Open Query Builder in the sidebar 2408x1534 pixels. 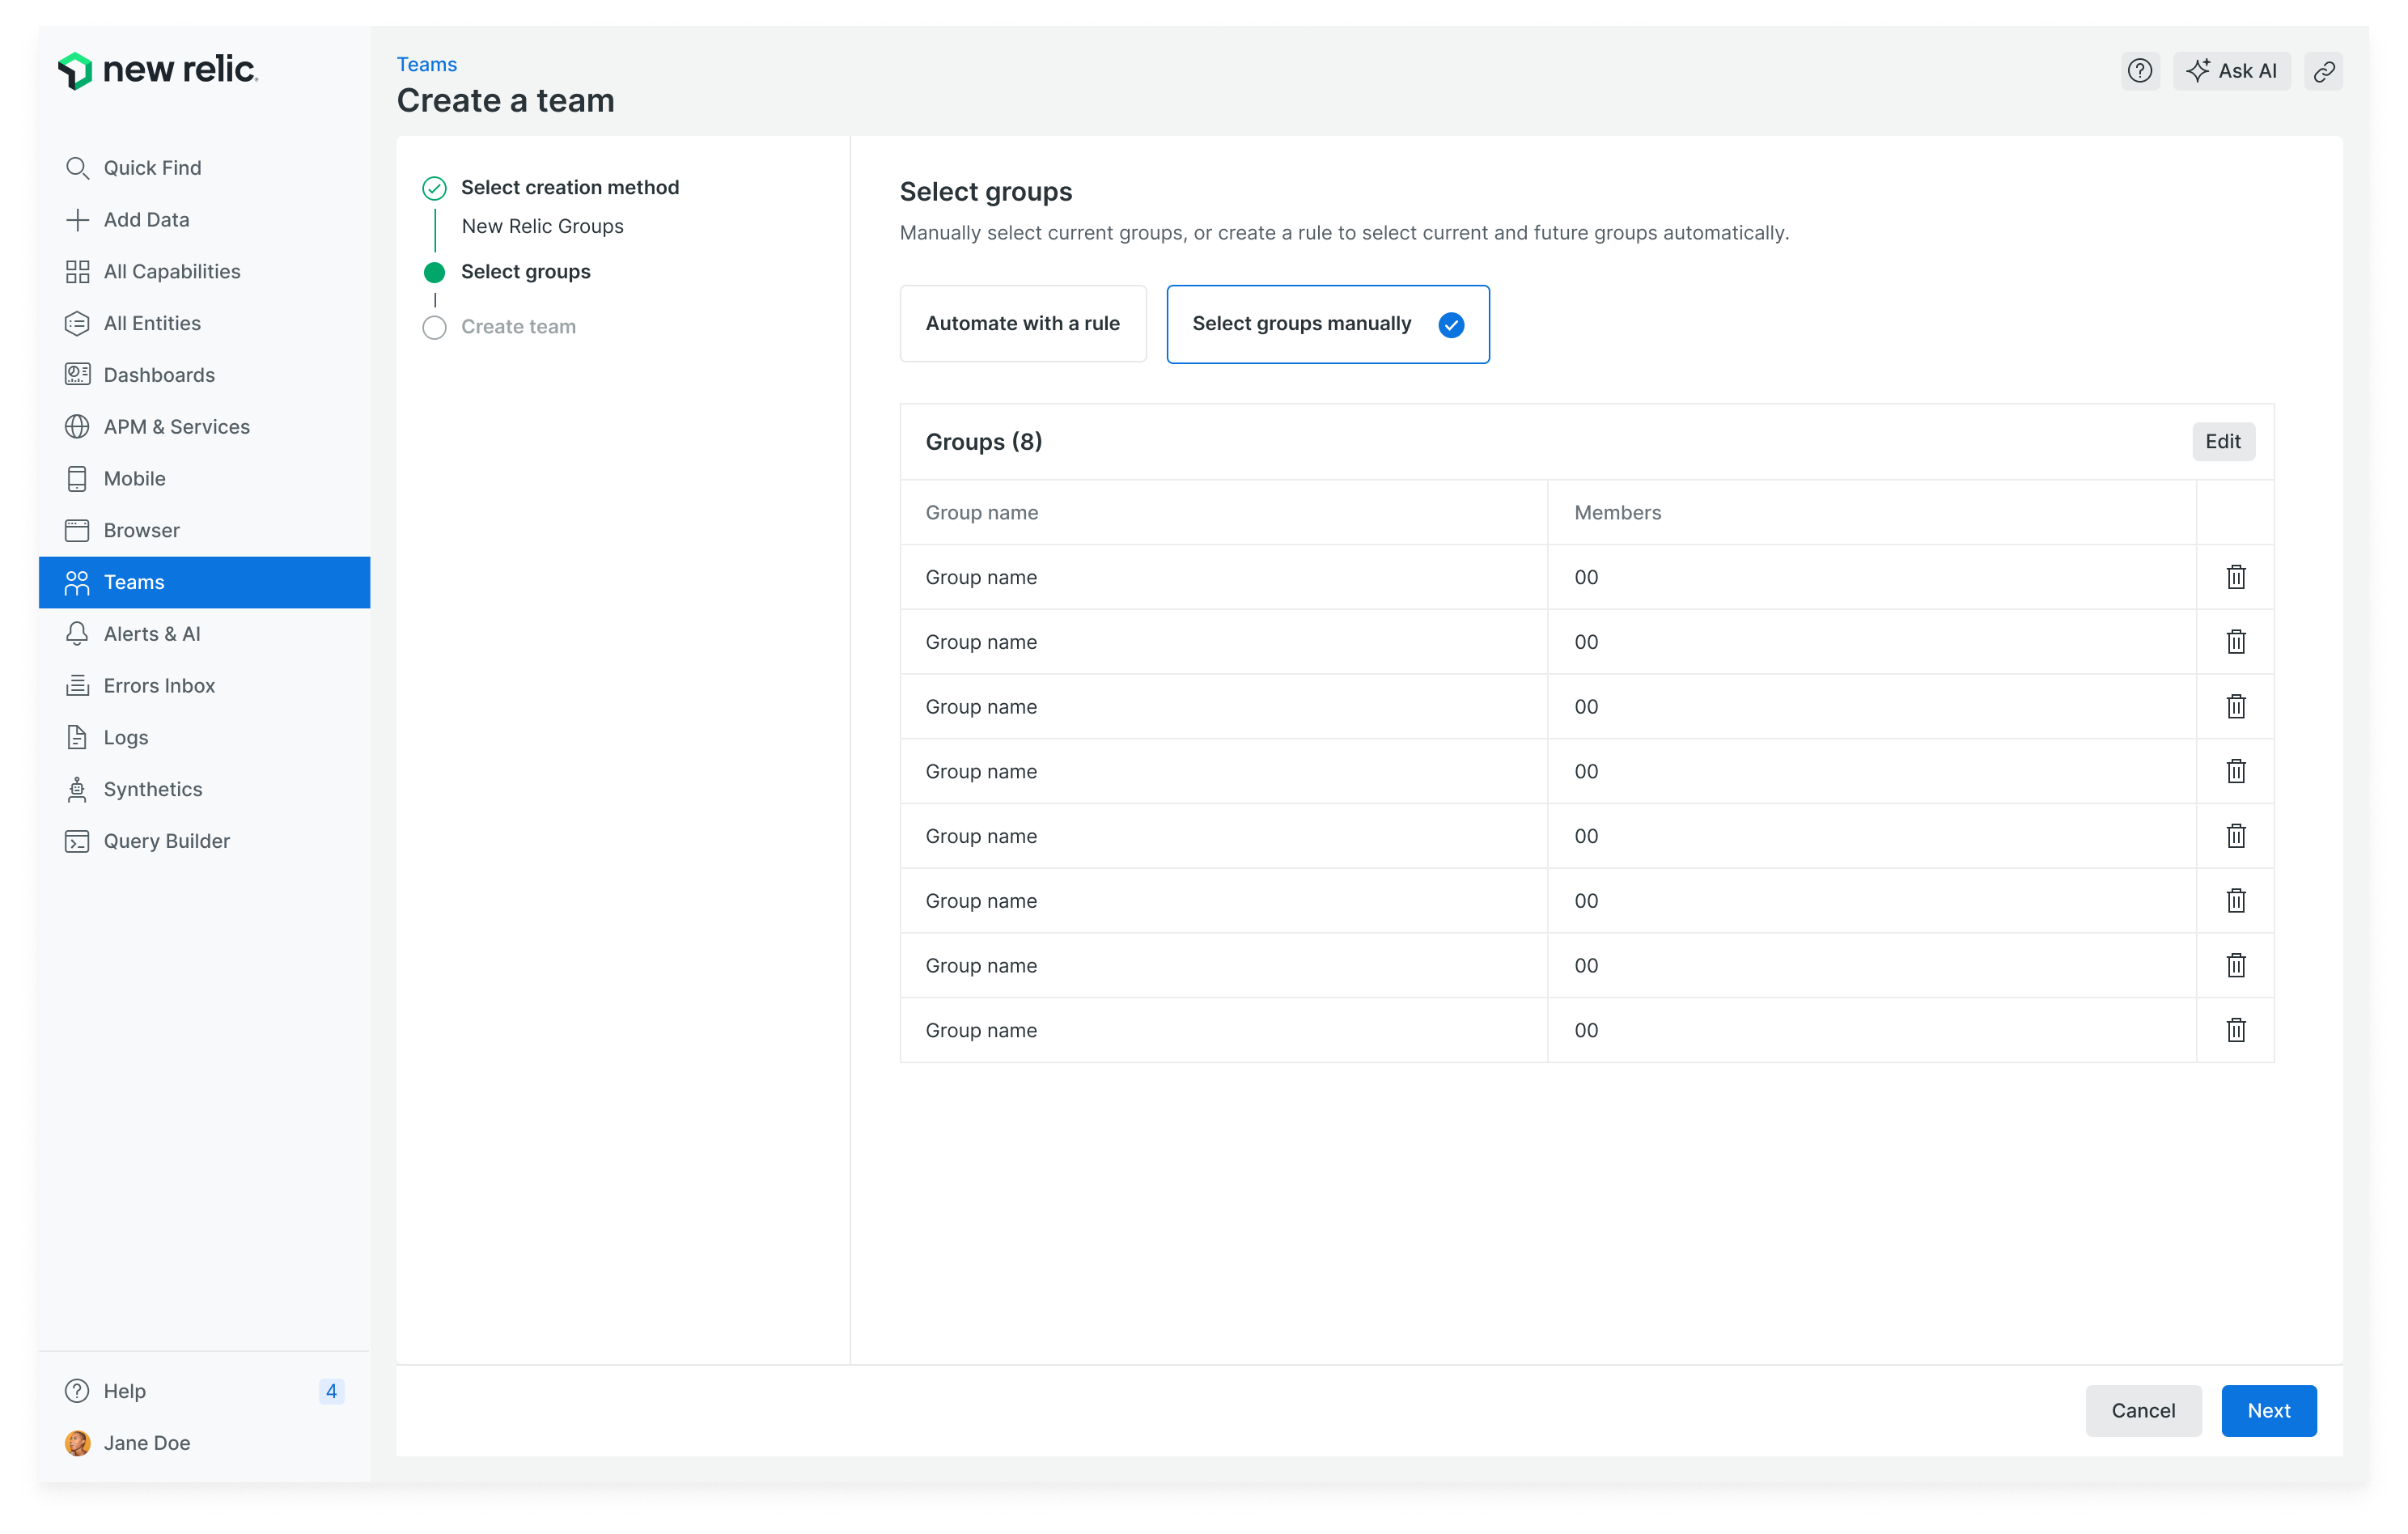coord(166,841)
